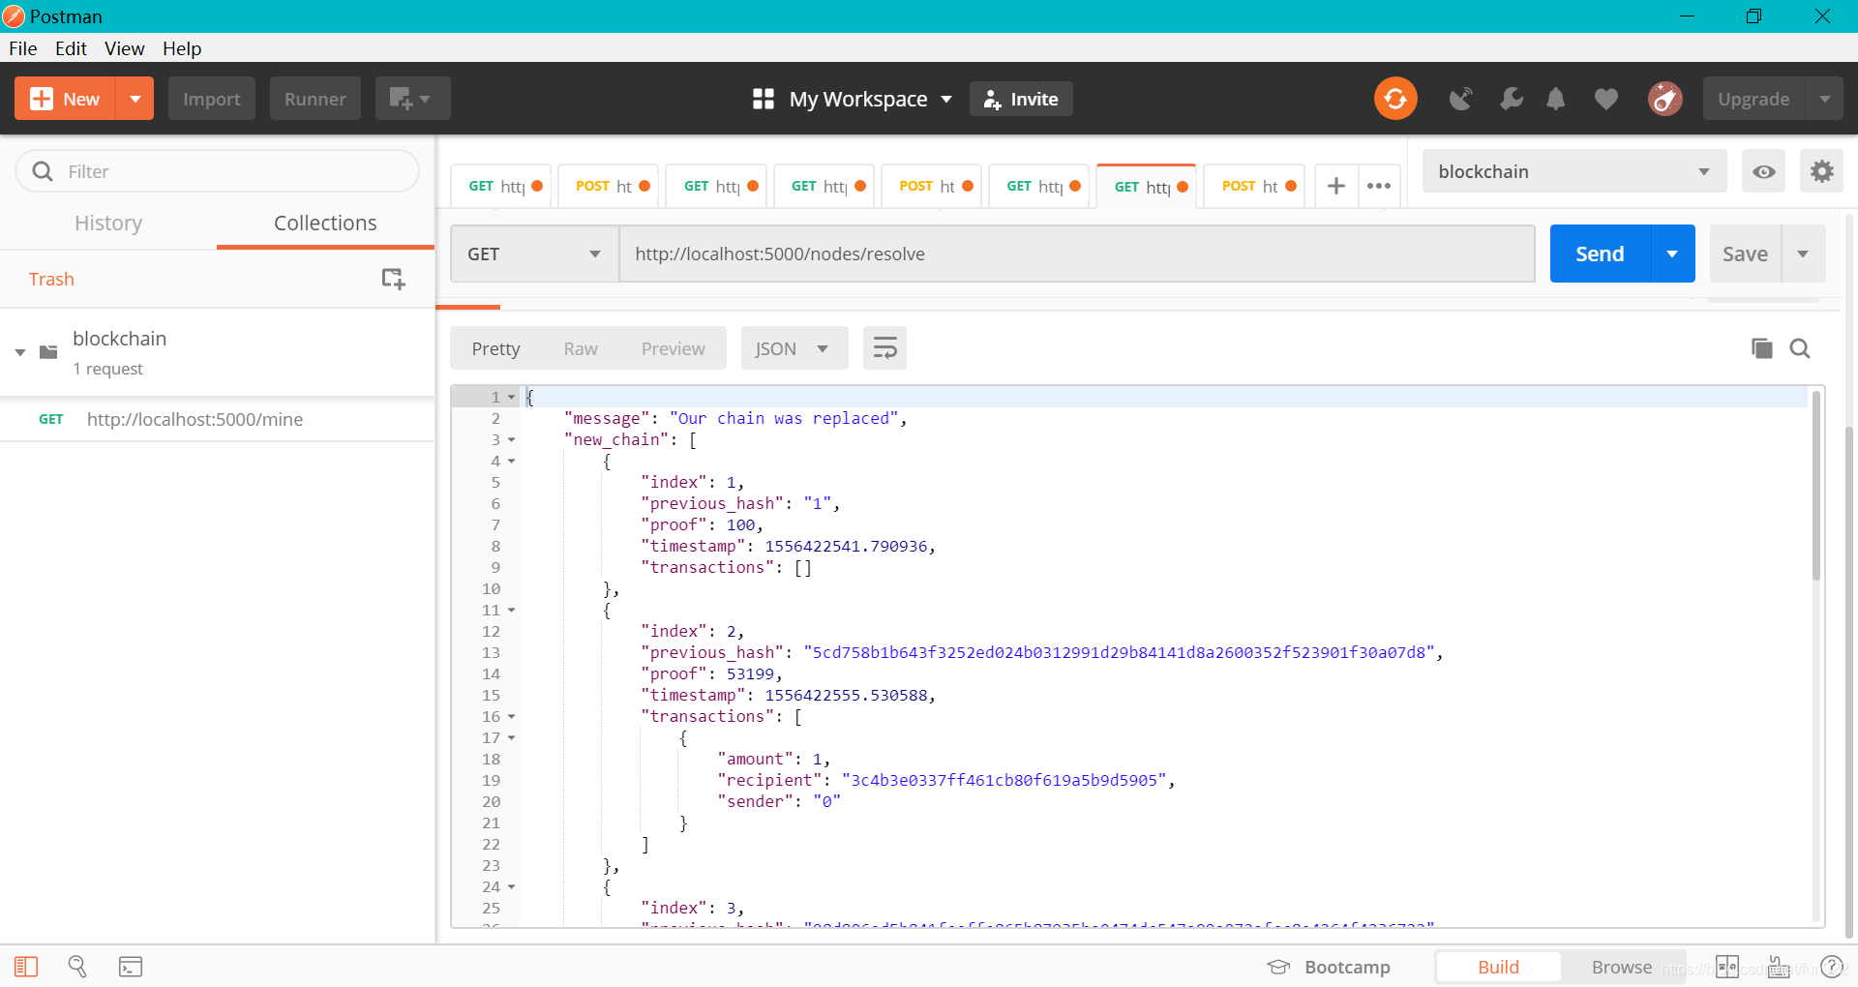This screenshot has width=1858, height=987.
Task: Click the heart icon in header
Action: tap(1606, 99)
